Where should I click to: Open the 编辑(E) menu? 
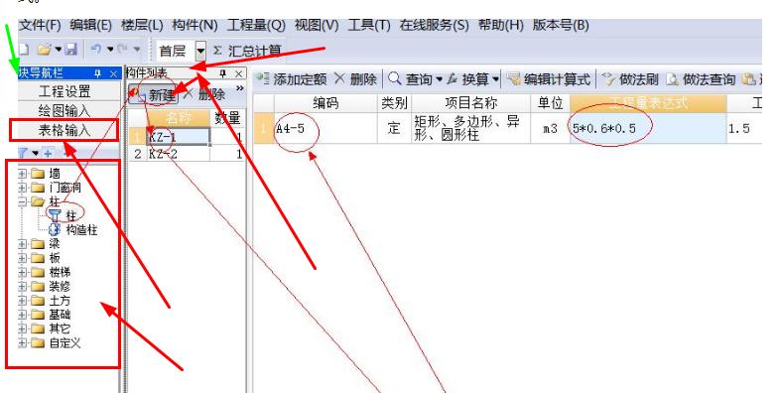90,25
